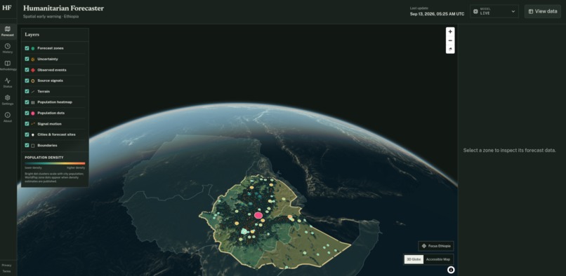
Task: Click 'Spatial early warning · Ethiopia' subtitle
Action: point(51,17)
